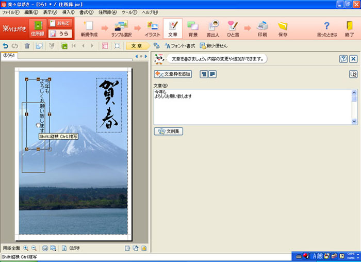The width and height of the screenshot is (361, 262).
Task: Open the 書式 menu
Action: (x=86, y=12)
